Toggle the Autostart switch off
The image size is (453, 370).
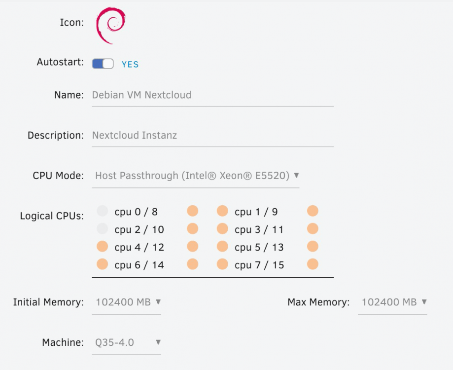(x=103, y=64)
